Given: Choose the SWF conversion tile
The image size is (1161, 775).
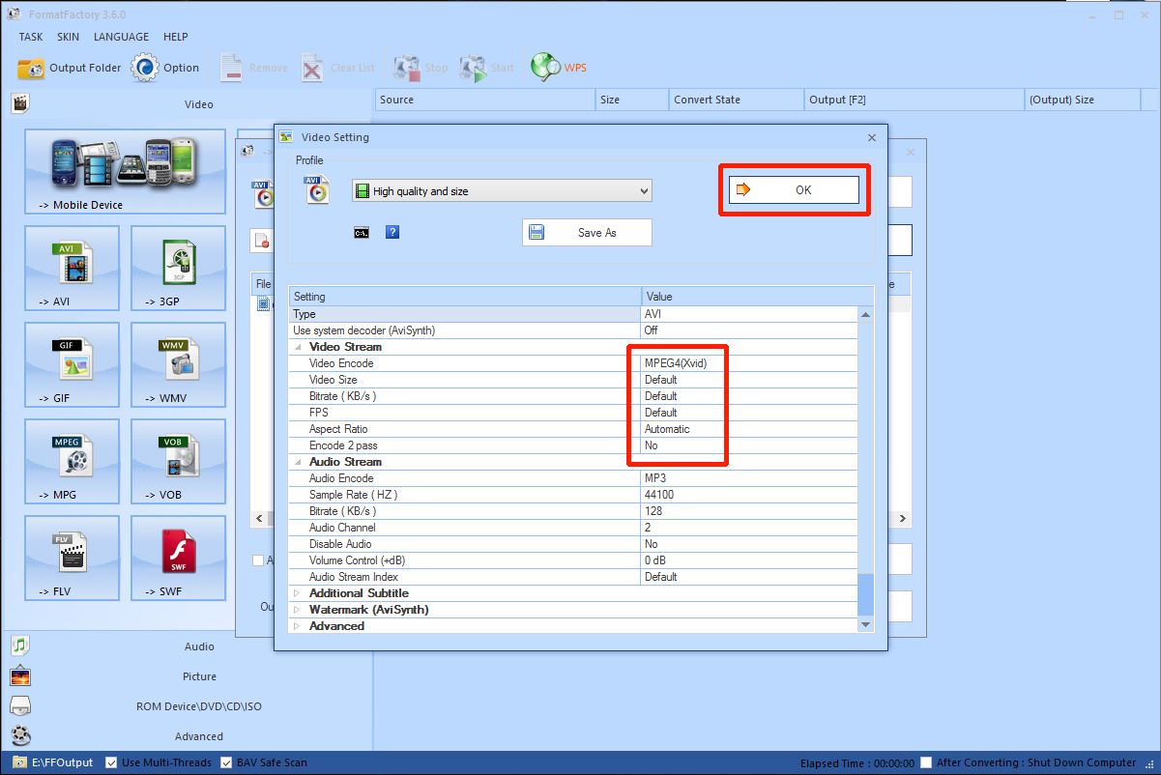Looking at the screenshot, I should (x=178, y=559).
